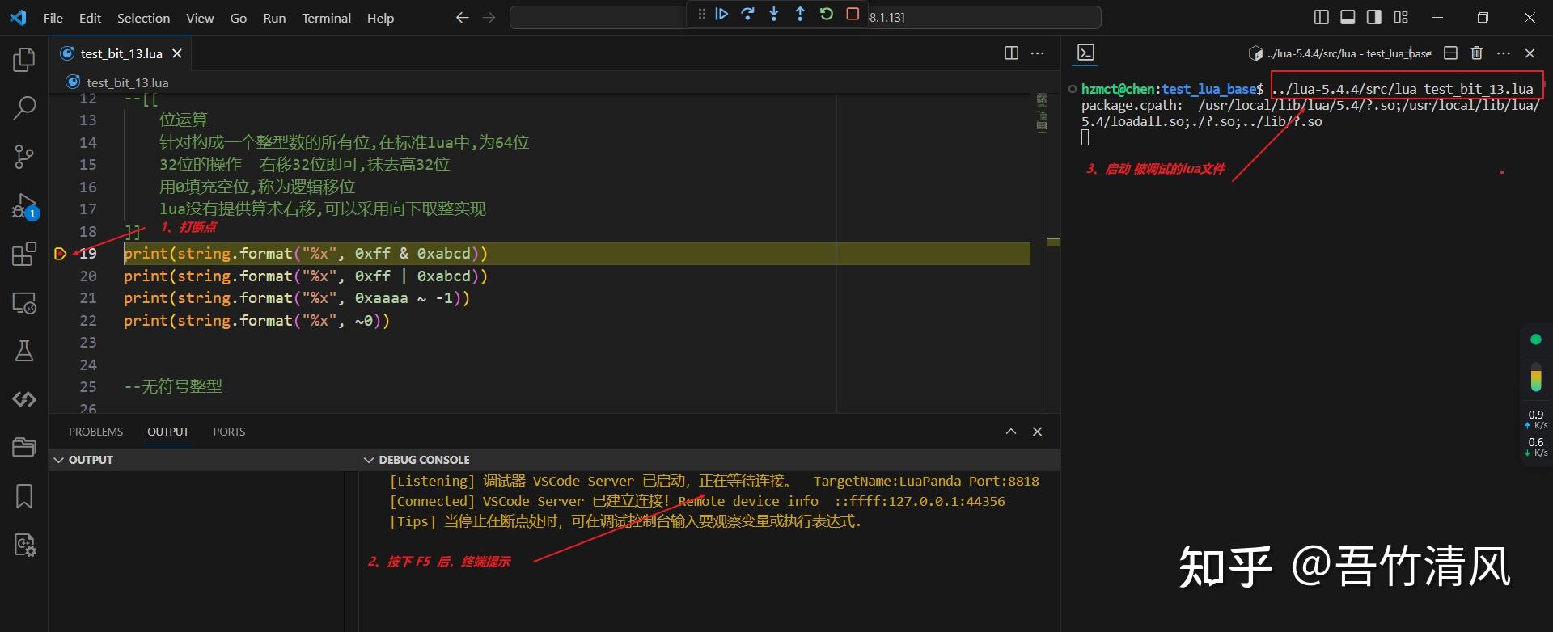Open the File menu
1553x632 pixels.
click(53, 18)
